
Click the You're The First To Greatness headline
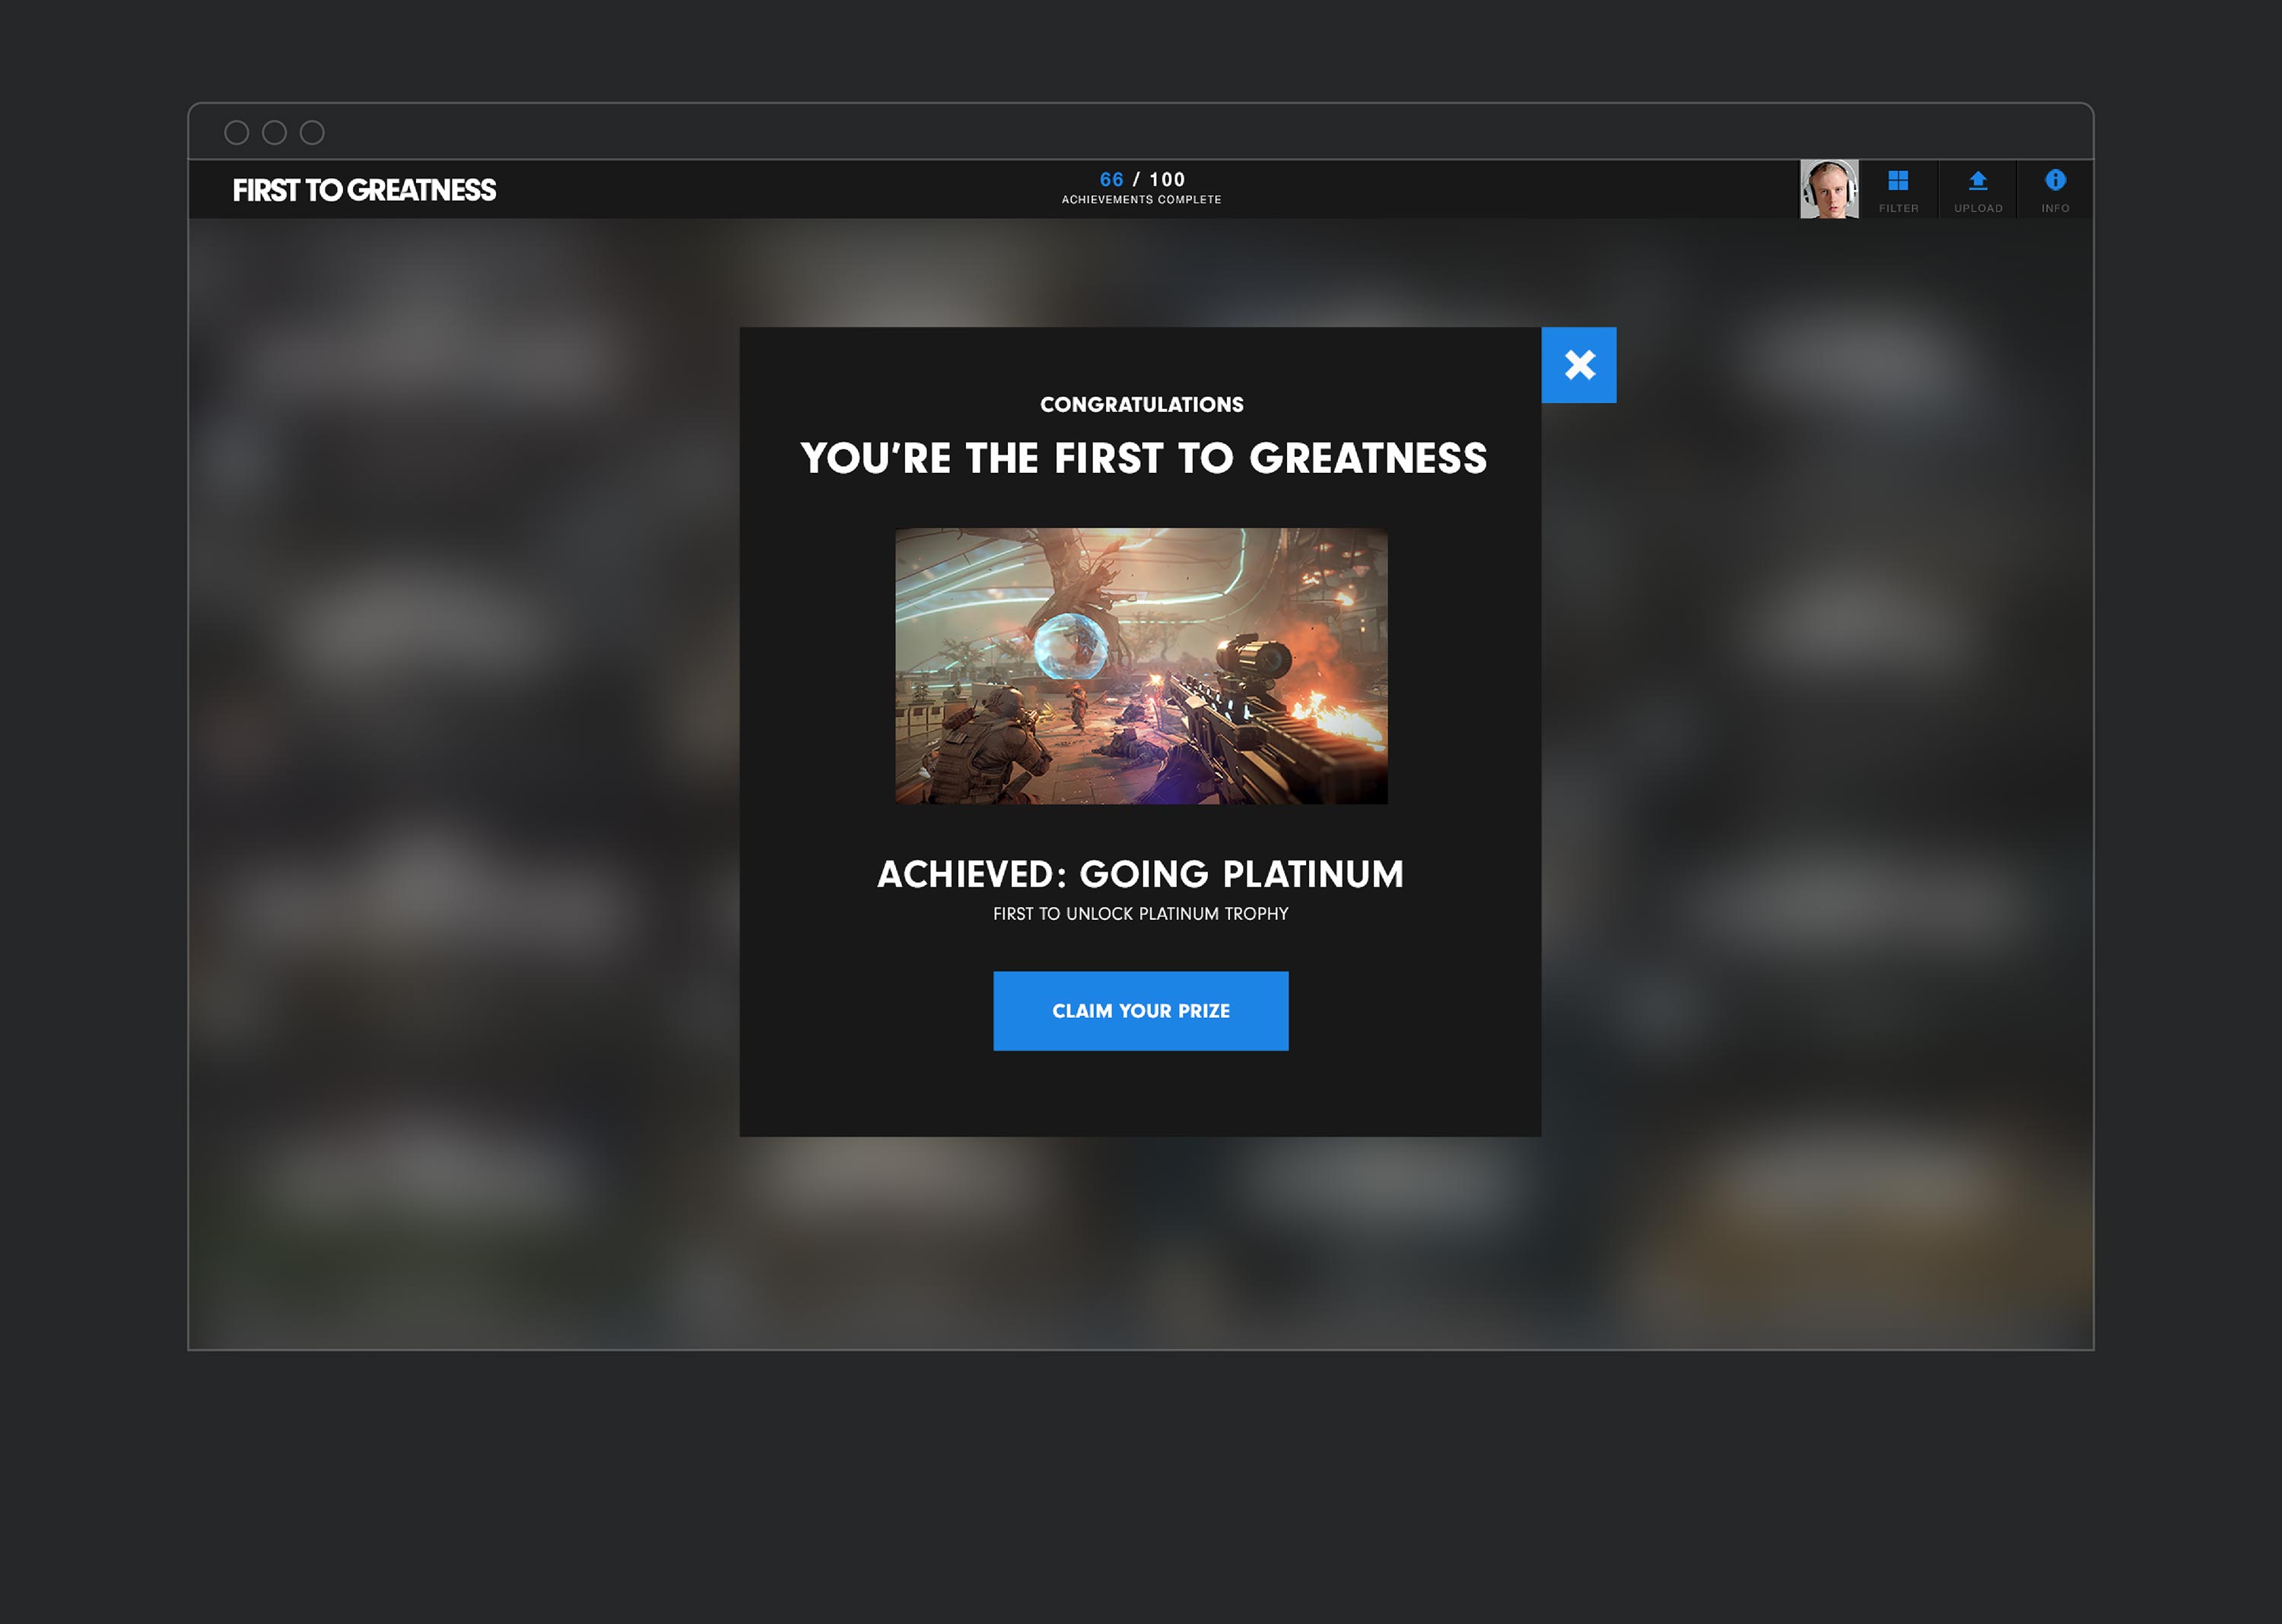[1143, 458]
